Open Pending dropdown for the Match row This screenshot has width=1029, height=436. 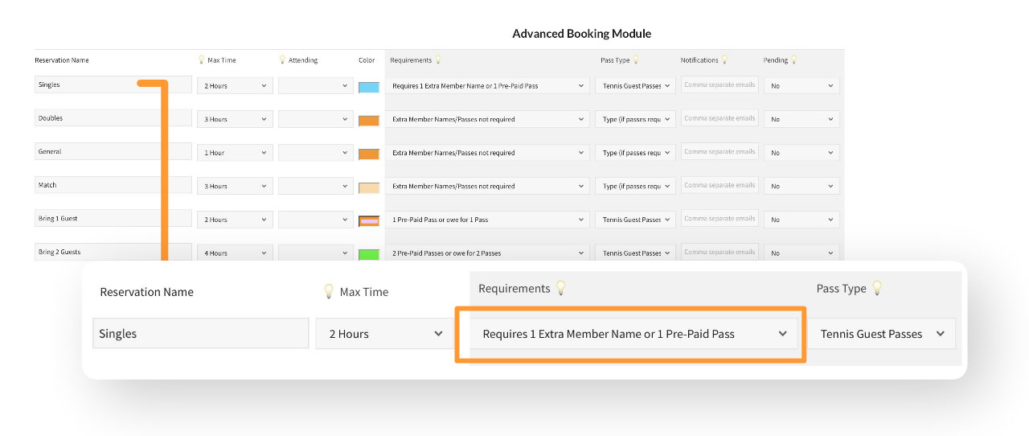(801, 186)
